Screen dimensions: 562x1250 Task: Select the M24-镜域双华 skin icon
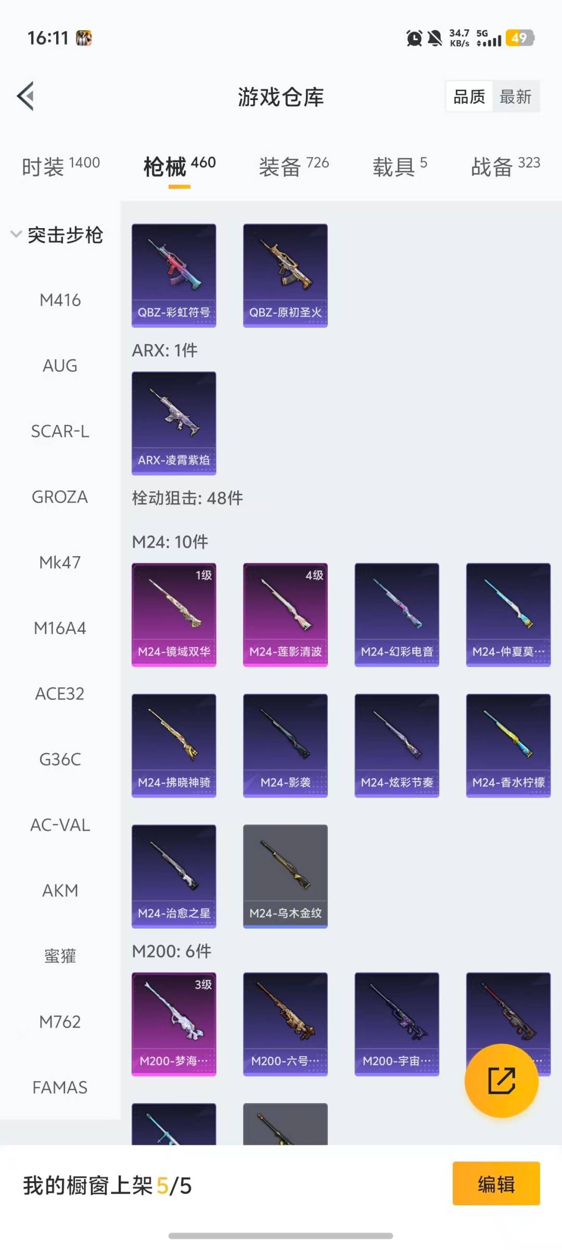(174, 615)
